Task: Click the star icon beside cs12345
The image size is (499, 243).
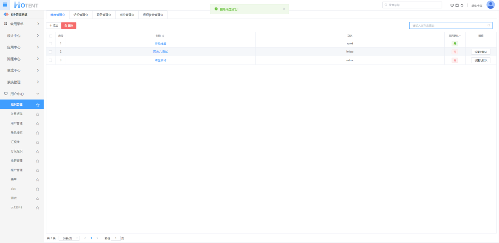Action: click(x=38, y=208)
